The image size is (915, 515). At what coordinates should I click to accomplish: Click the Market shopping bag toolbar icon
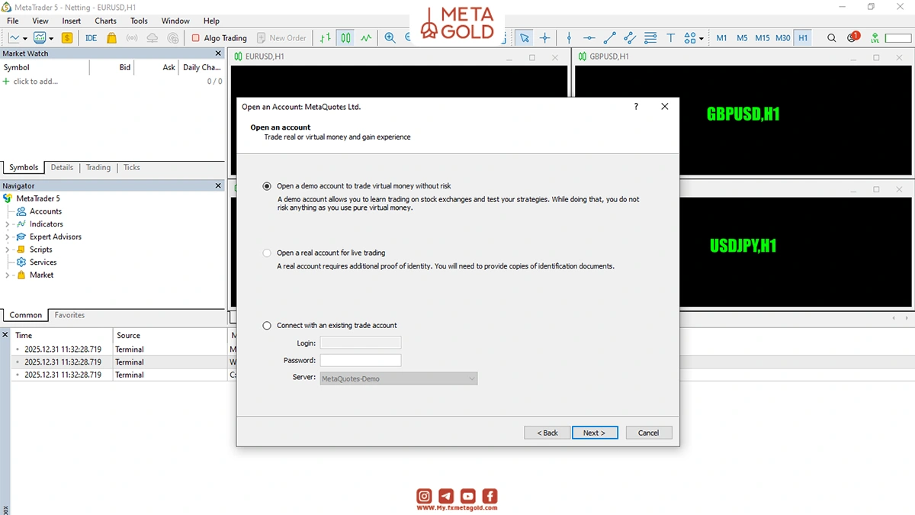tap(112, 38)
